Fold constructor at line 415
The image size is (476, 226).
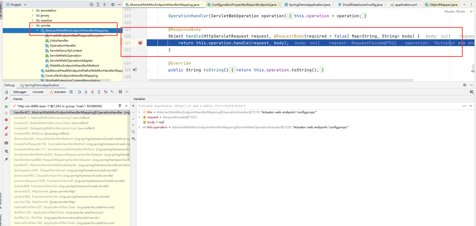[147, 16]
